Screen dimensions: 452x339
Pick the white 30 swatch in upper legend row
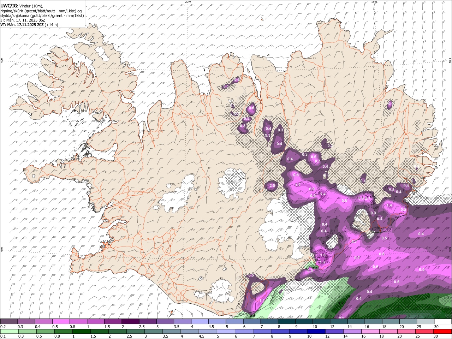coord(443,322)
